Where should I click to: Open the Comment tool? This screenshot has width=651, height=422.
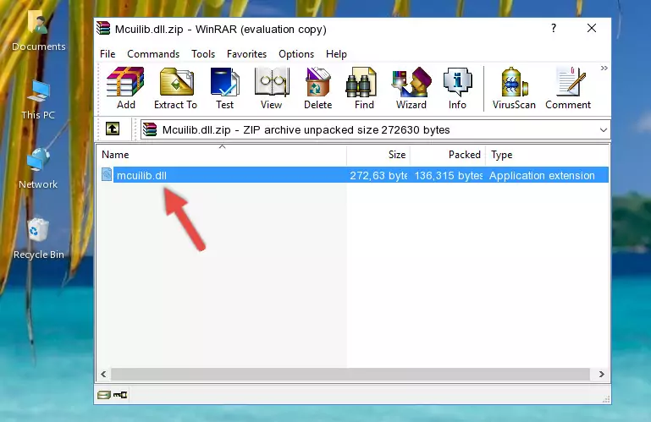coord(568,88)
